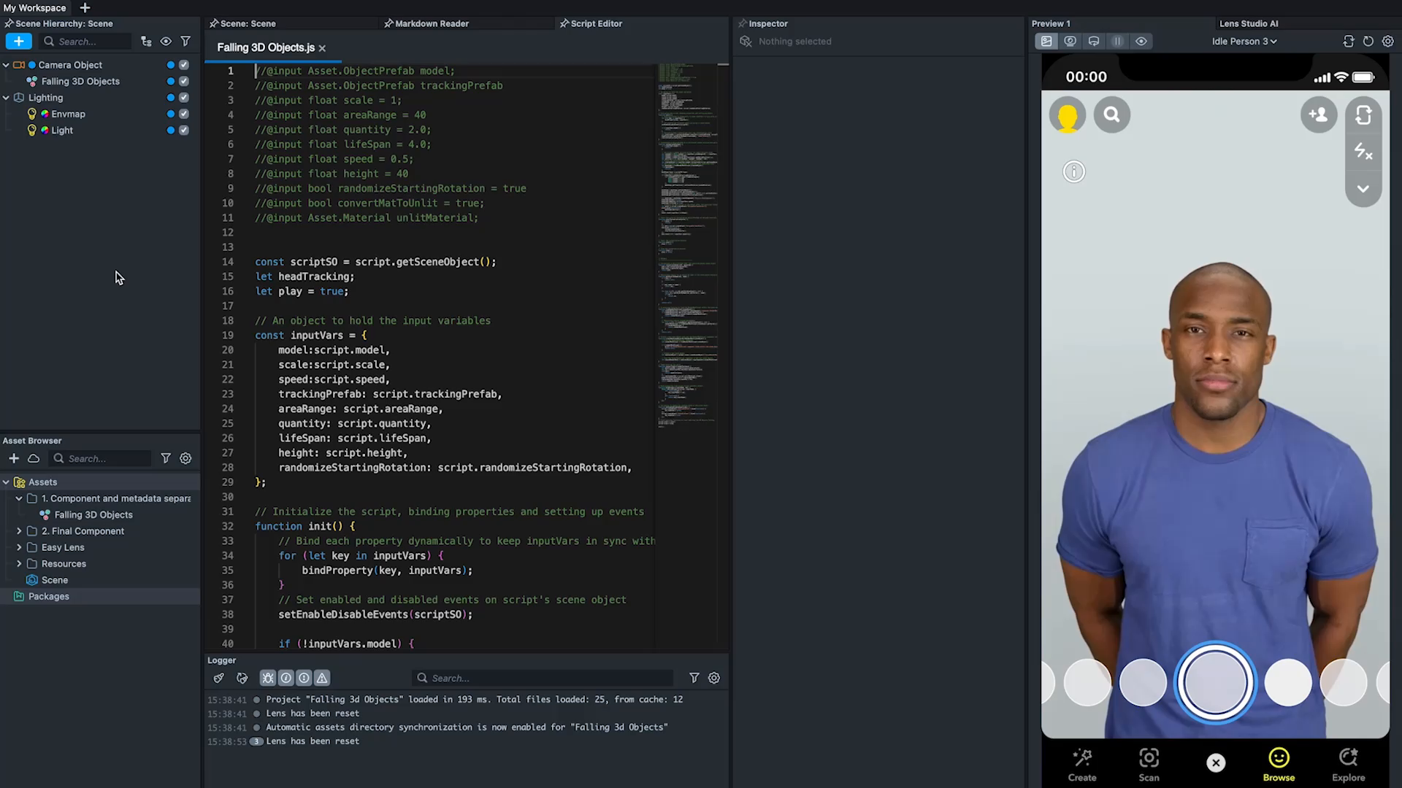Select Falling 3D Objects.js file tab
1402x788 pixels.
point(266,48)
